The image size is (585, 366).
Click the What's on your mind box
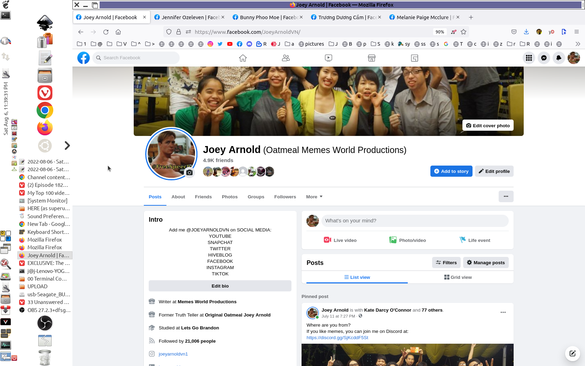[x=415, y=221]
